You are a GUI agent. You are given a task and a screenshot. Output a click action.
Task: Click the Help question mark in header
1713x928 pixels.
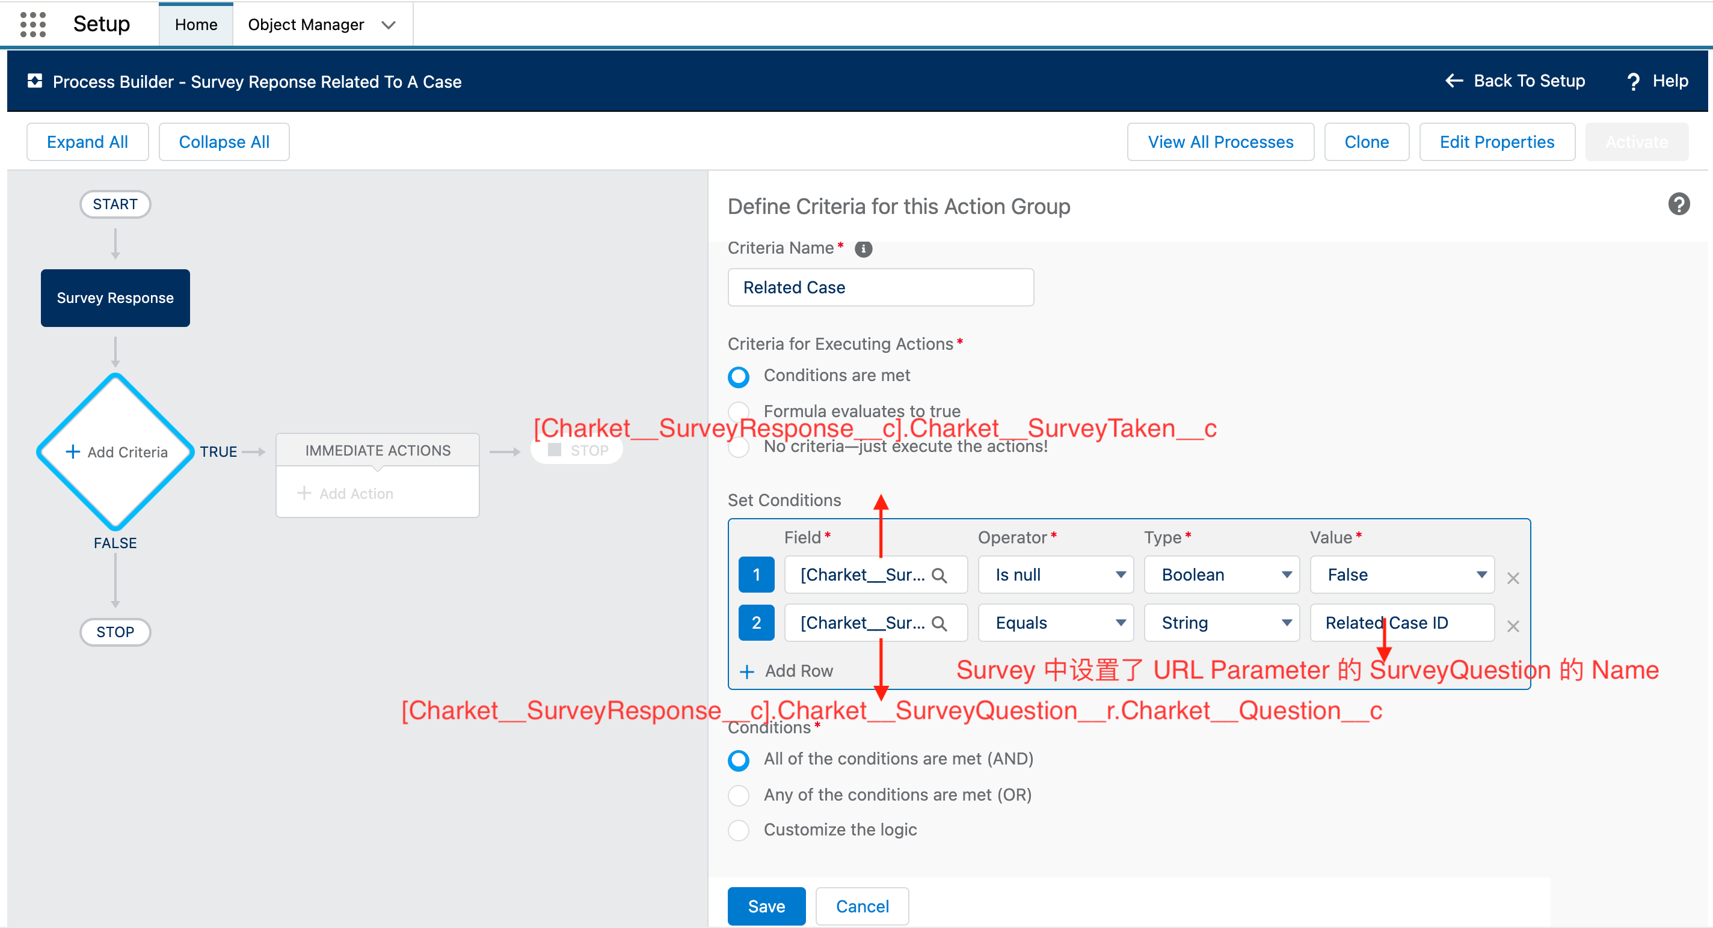point(1633,82)
